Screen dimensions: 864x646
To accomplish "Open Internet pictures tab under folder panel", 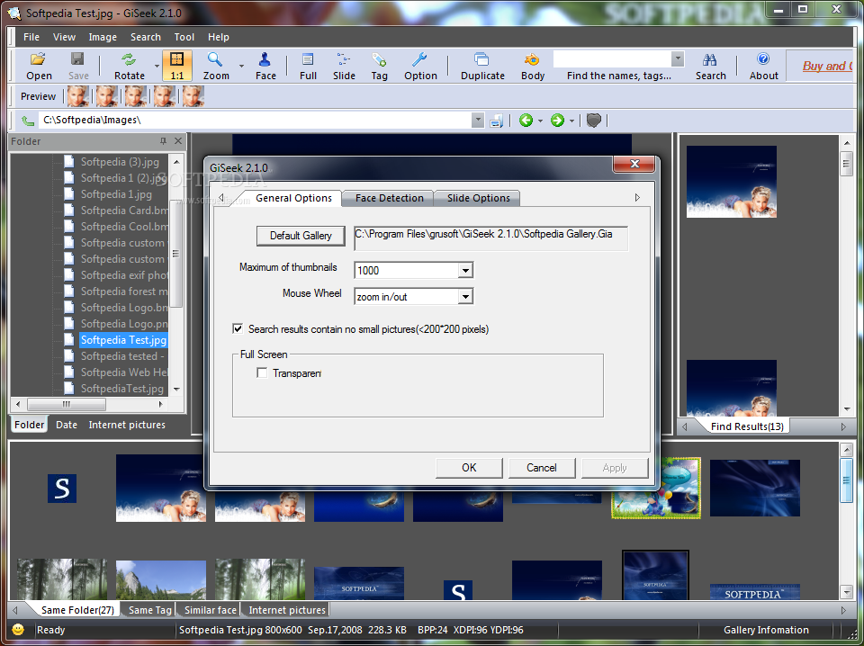I will [x=127, y=425].
